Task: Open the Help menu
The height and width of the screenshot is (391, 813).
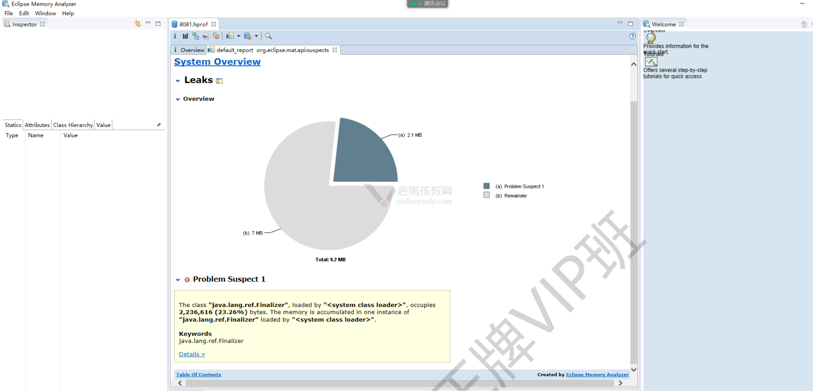Action: click(x=68, y=13)
